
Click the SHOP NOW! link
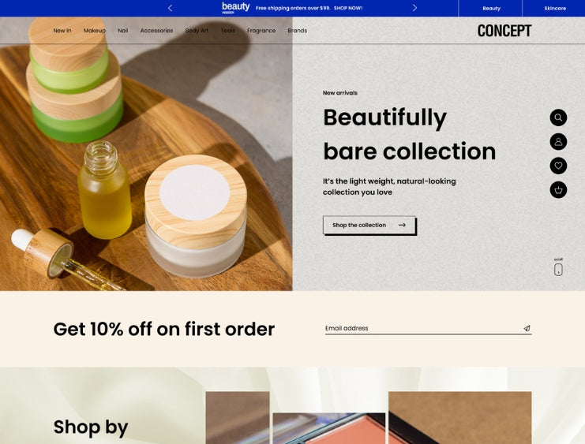coord(347,8)
